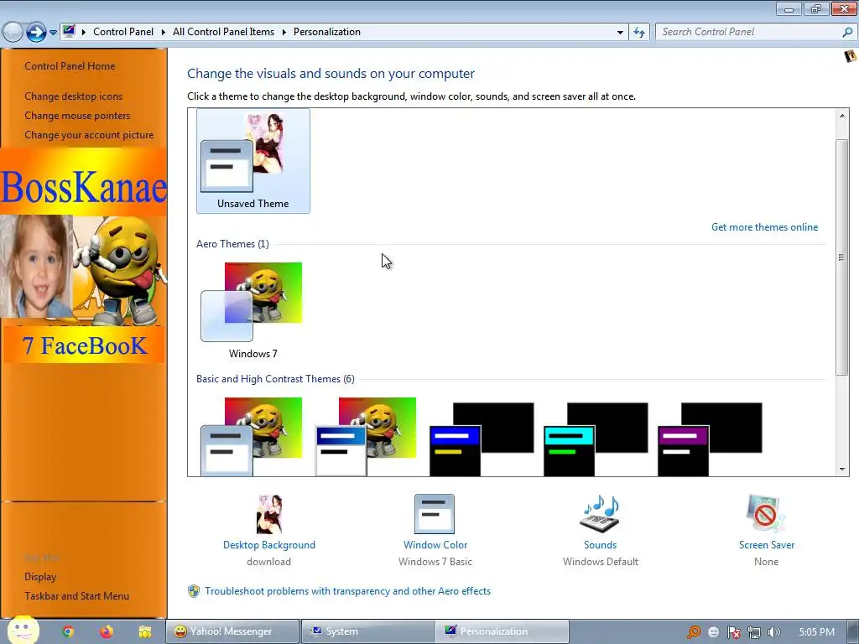Open Change desktop icons link
Viewport: 859px width, 644px height.
74,96
